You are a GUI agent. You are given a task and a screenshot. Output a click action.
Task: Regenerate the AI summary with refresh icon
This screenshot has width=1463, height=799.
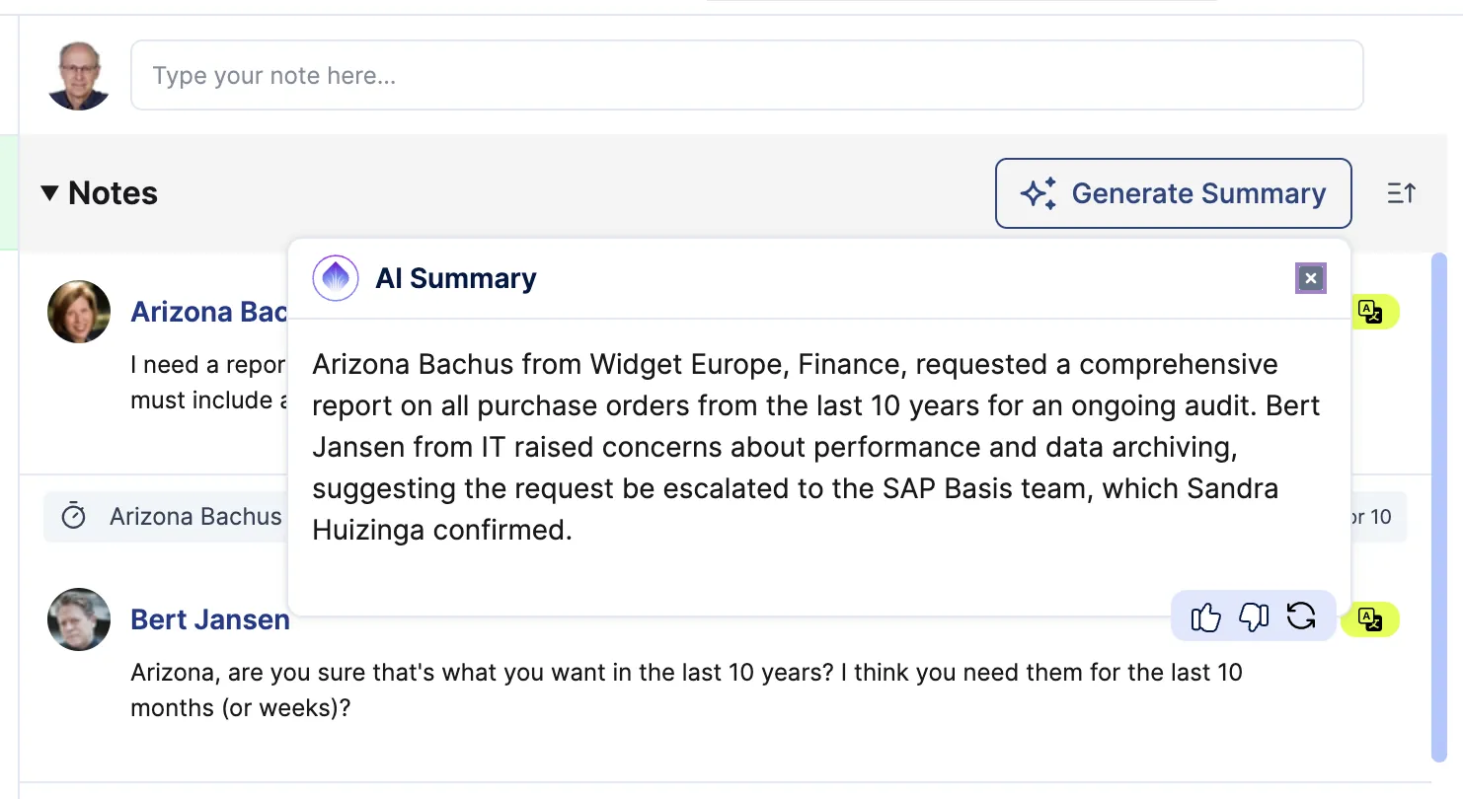tap(1301, 617)
